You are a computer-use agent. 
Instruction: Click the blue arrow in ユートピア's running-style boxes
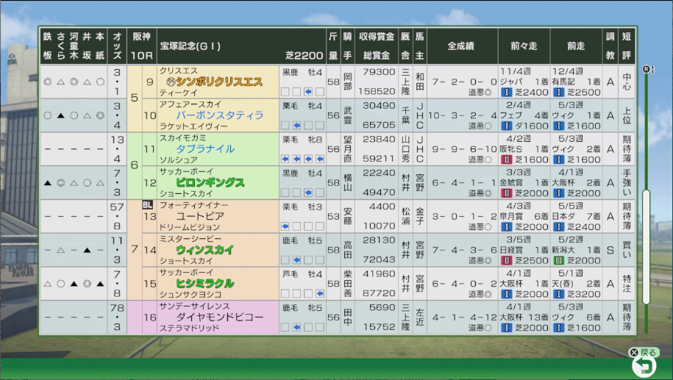(286, 226)
